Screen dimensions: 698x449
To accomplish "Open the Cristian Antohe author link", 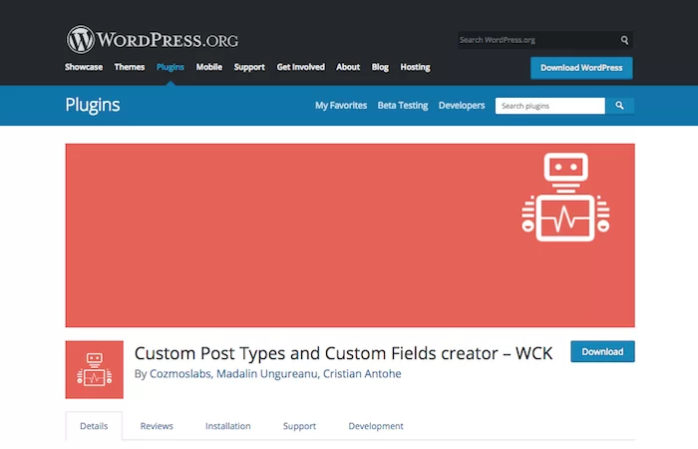I will click(x=362, y=374).
